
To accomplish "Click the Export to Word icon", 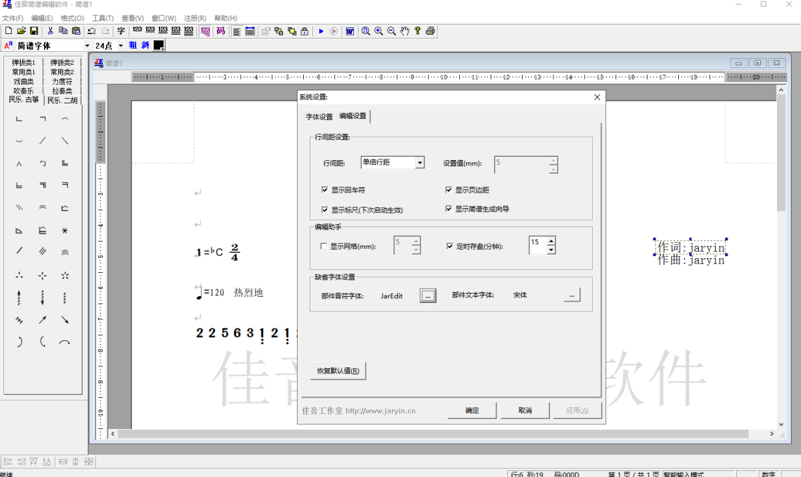I will pyautogui.click(x=349, y=31).
